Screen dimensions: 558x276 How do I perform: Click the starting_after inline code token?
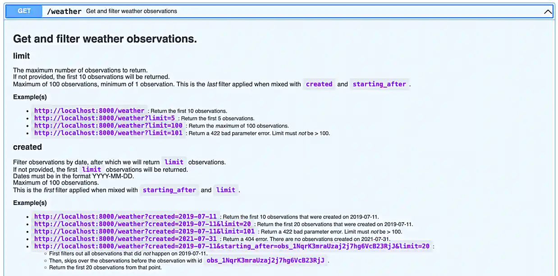pyautogui.click(x=380, y=84)
